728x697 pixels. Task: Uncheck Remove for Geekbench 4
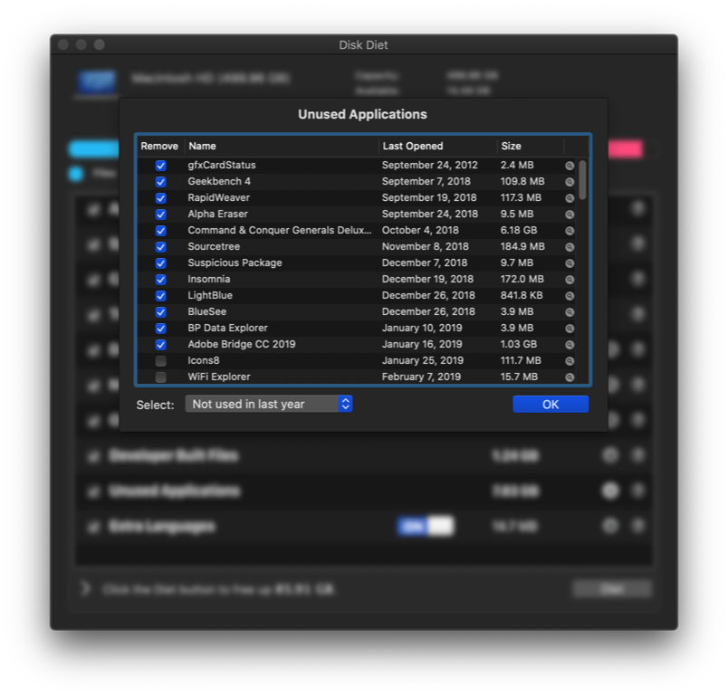[x=160, y=182]
